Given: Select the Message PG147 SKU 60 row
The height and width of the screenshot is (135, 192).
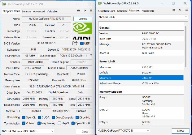Looking at the screenshot, I should click(x=141, y=46).
